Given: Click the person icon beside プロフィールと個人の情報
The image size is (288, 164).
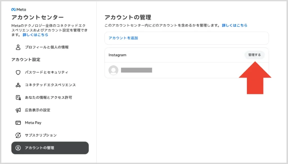Looking at the screenshot, I should pos(18,47).
